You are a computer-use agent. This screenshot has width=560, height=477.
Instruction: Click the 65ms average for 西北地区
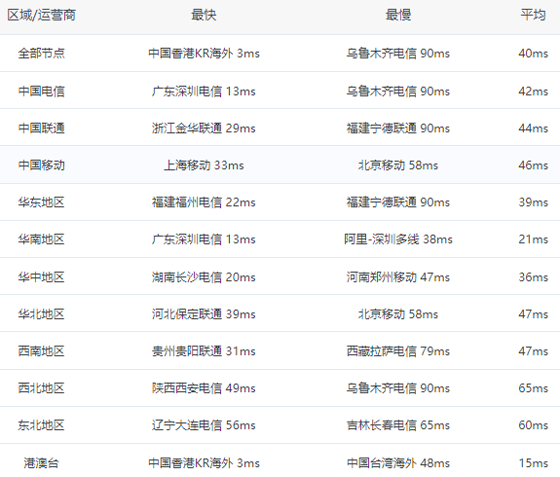pos(533,388)
